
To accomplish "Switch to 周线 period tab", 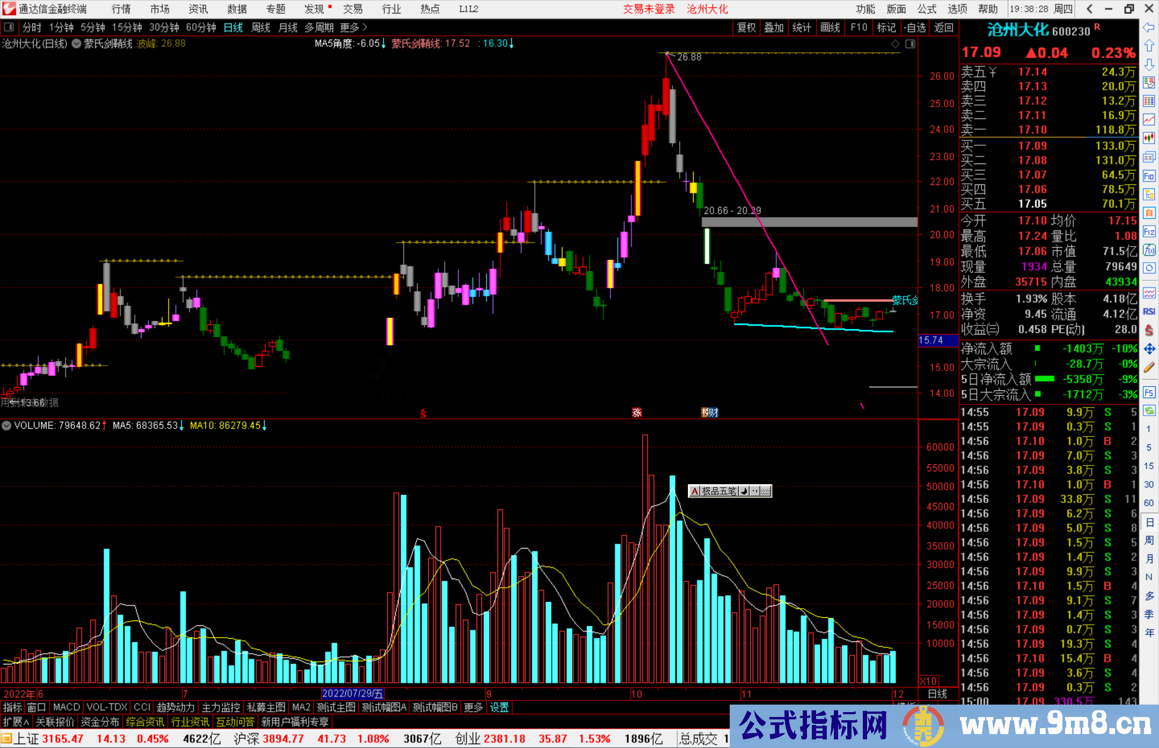I will click(260, 27).
